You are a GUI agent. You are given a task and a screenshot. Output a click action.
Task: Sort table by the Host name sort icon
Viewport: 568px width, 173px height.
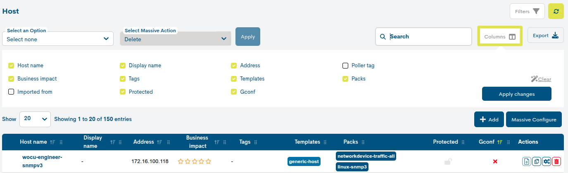point(52,142)
